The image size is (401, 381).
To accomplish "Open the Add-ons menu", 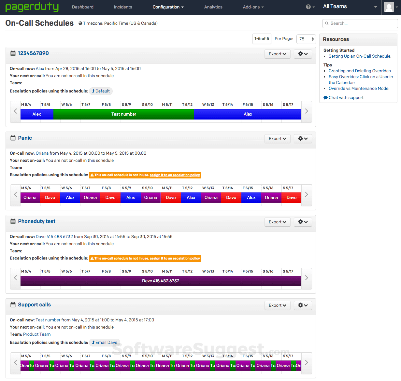I will 253,7.
